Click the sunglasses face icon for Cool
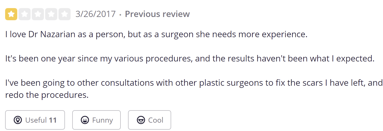 pyautogui.click(x=141, y=120)
